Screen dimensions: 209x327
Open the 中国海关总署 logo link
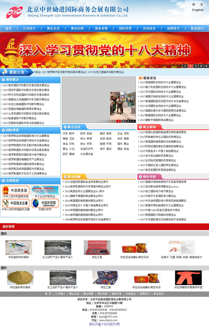[x=16, y=203]
